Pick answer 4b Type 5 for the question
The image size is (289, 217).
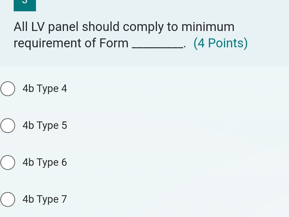point(45,125)
